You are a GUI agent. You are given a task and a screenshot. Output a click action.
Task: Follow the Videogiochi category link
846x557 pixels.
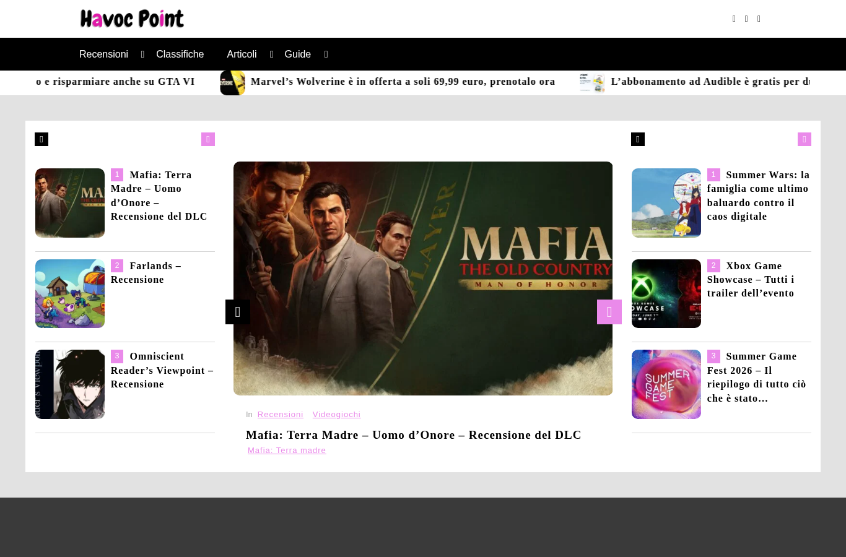tap(336, 415)
